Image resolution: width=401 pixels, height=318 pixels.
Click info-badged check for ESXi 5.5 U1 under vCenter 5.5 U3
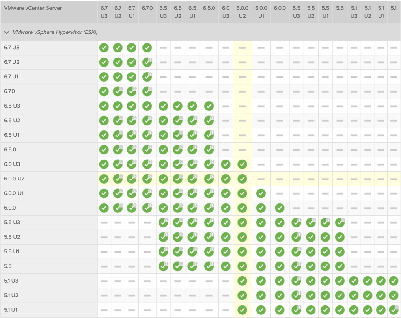297,252
